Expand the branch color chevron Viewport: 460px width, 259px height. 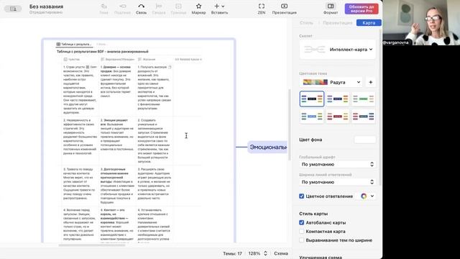click(372, 196)
